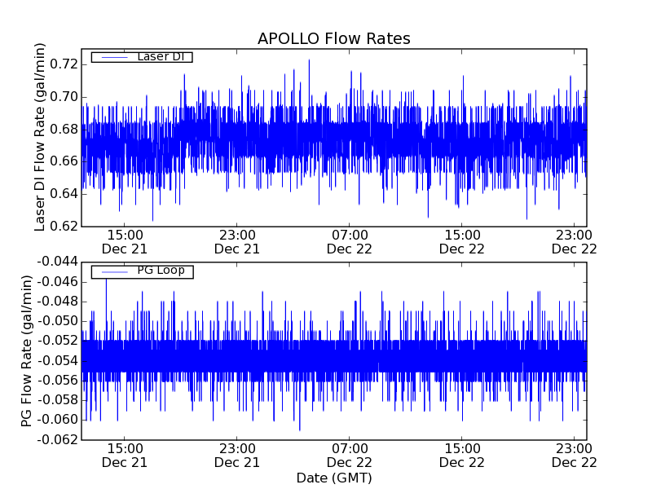Image resolution: width=652 pixels, height=489 pixels.
Task: Click the 0.72 y-axis tick label
Action: (x=63, y=64)
